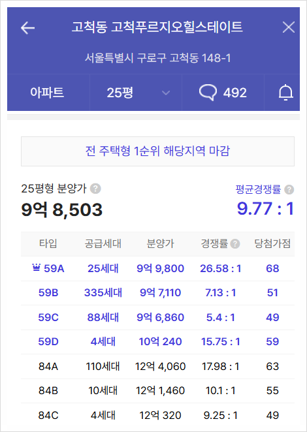Click the 분양가 column header

(x=160, y=243)
